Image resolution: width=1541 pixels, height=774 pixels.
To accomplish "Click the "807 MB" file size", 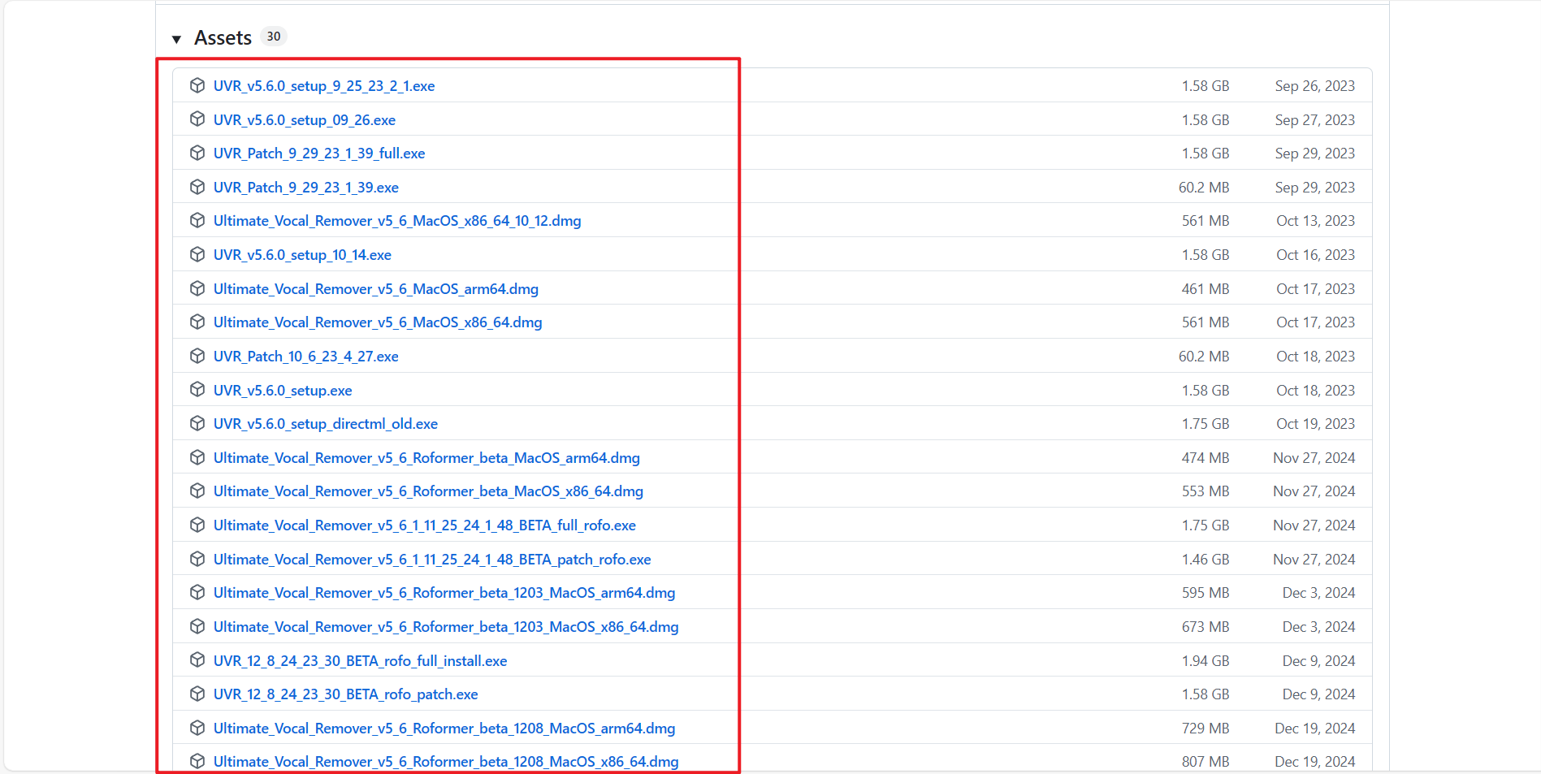I will (x=1206, y=762).
